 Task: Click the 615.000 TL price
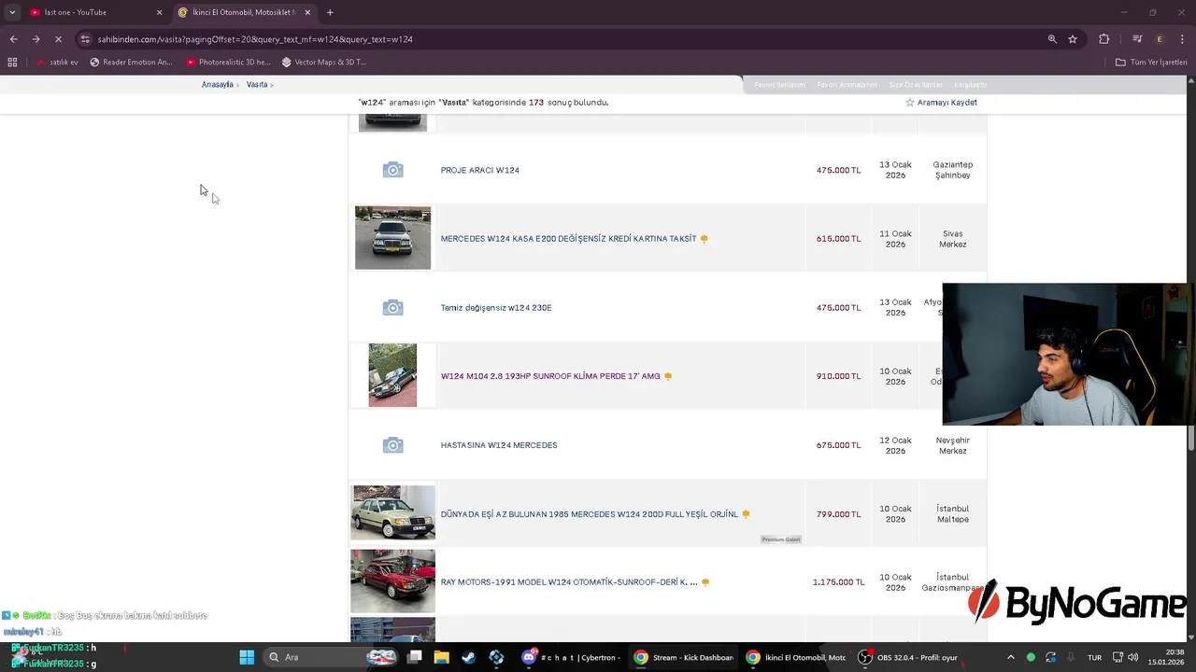point(839,239)
